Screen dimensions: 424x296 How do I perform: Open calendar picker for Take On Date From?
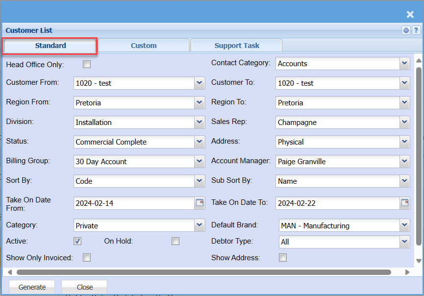(200, 202)
